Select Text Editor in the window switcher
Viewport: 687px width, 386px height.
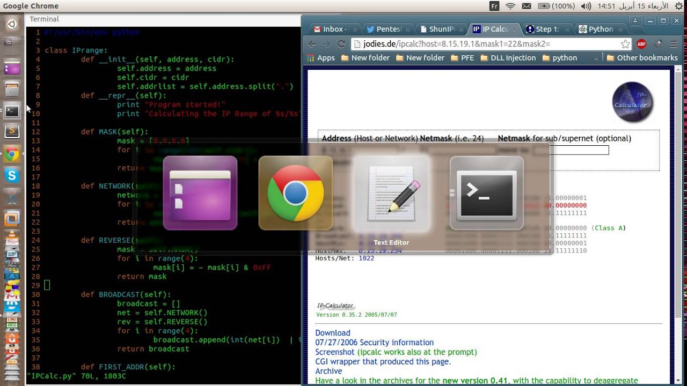click(x=391, y=193)
